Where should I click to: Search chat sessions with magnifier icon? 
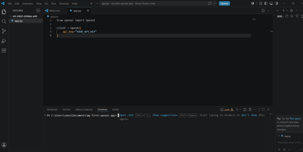tap(292, 16)
